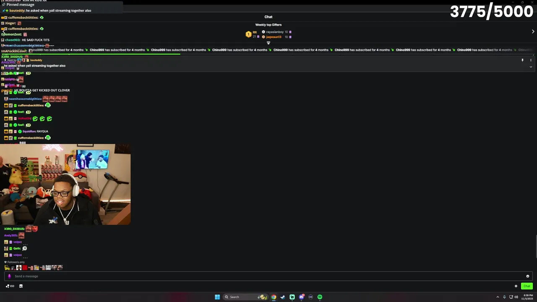
Task: Expand the gifters leaderboard dropdown icon
Action: (268, 43)
